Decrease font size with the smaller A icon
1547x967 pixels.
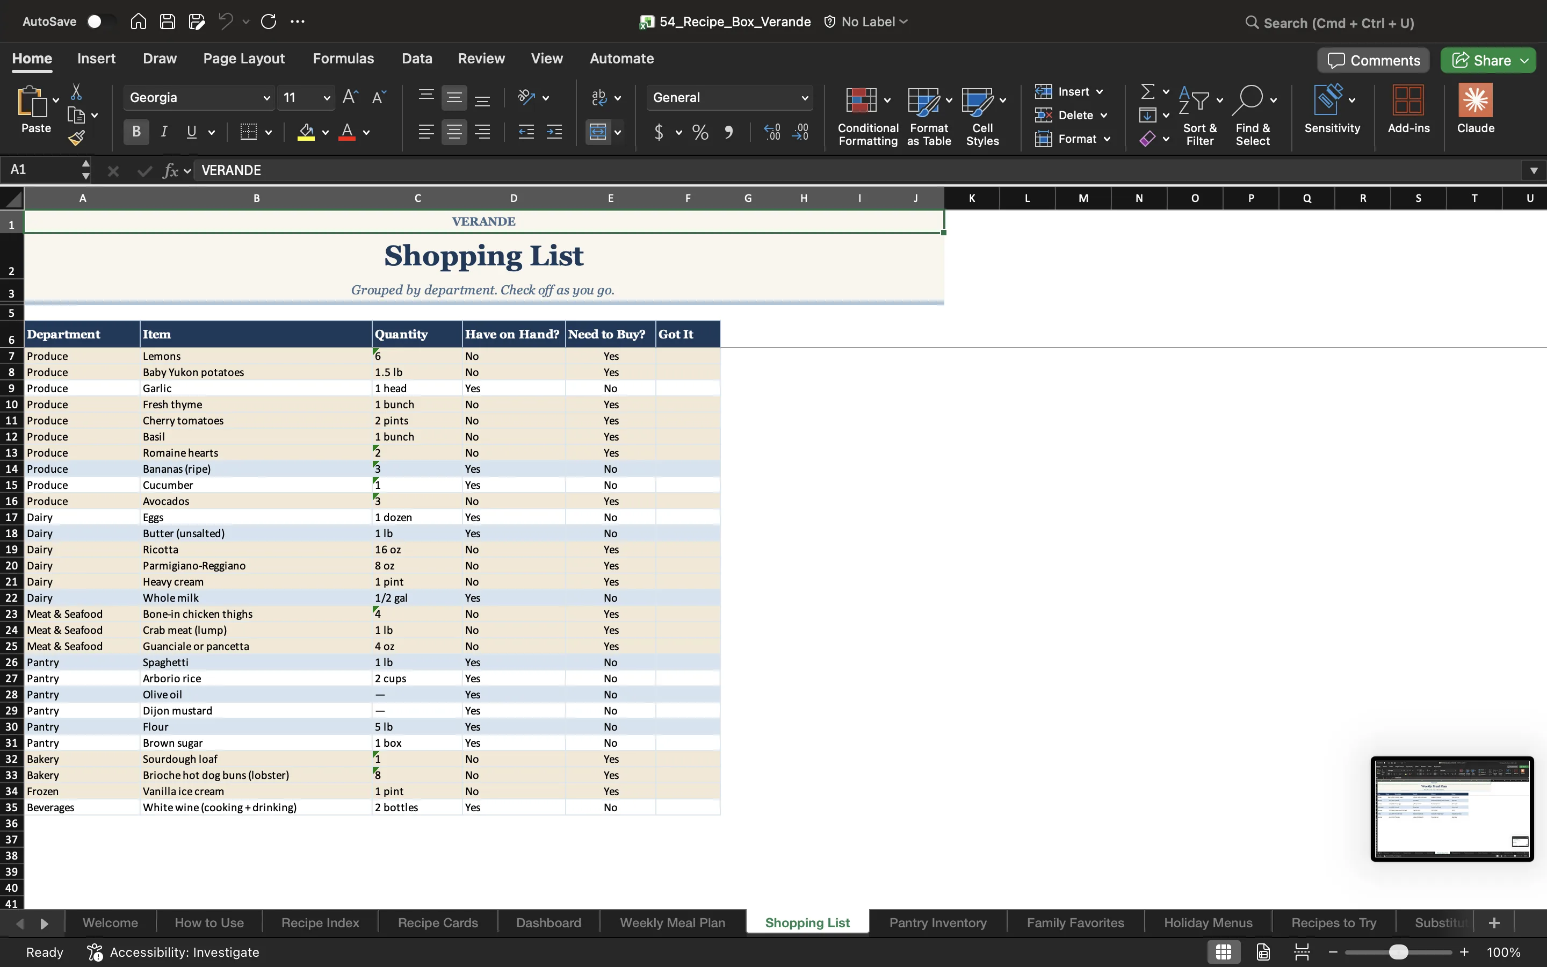(x=379, y=97)
